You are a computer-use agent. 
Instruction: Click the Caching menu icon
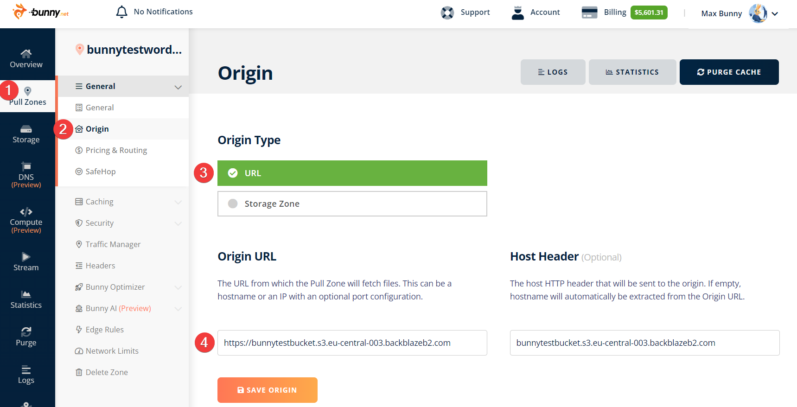pyautogui.click(x=79, y=202)
